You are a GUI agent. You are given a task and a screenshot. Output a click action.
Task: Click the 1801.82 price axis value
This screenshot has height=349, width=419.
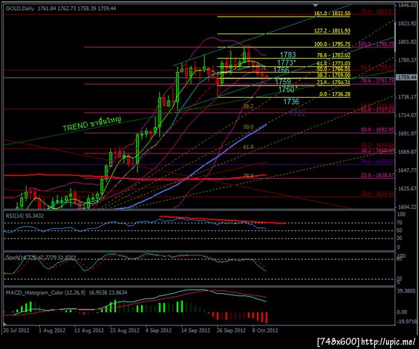pyautogui.click(x=407, y=42)
